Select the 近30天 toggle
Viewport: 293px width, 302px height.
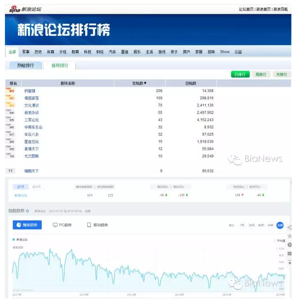(x=37, y=187)
